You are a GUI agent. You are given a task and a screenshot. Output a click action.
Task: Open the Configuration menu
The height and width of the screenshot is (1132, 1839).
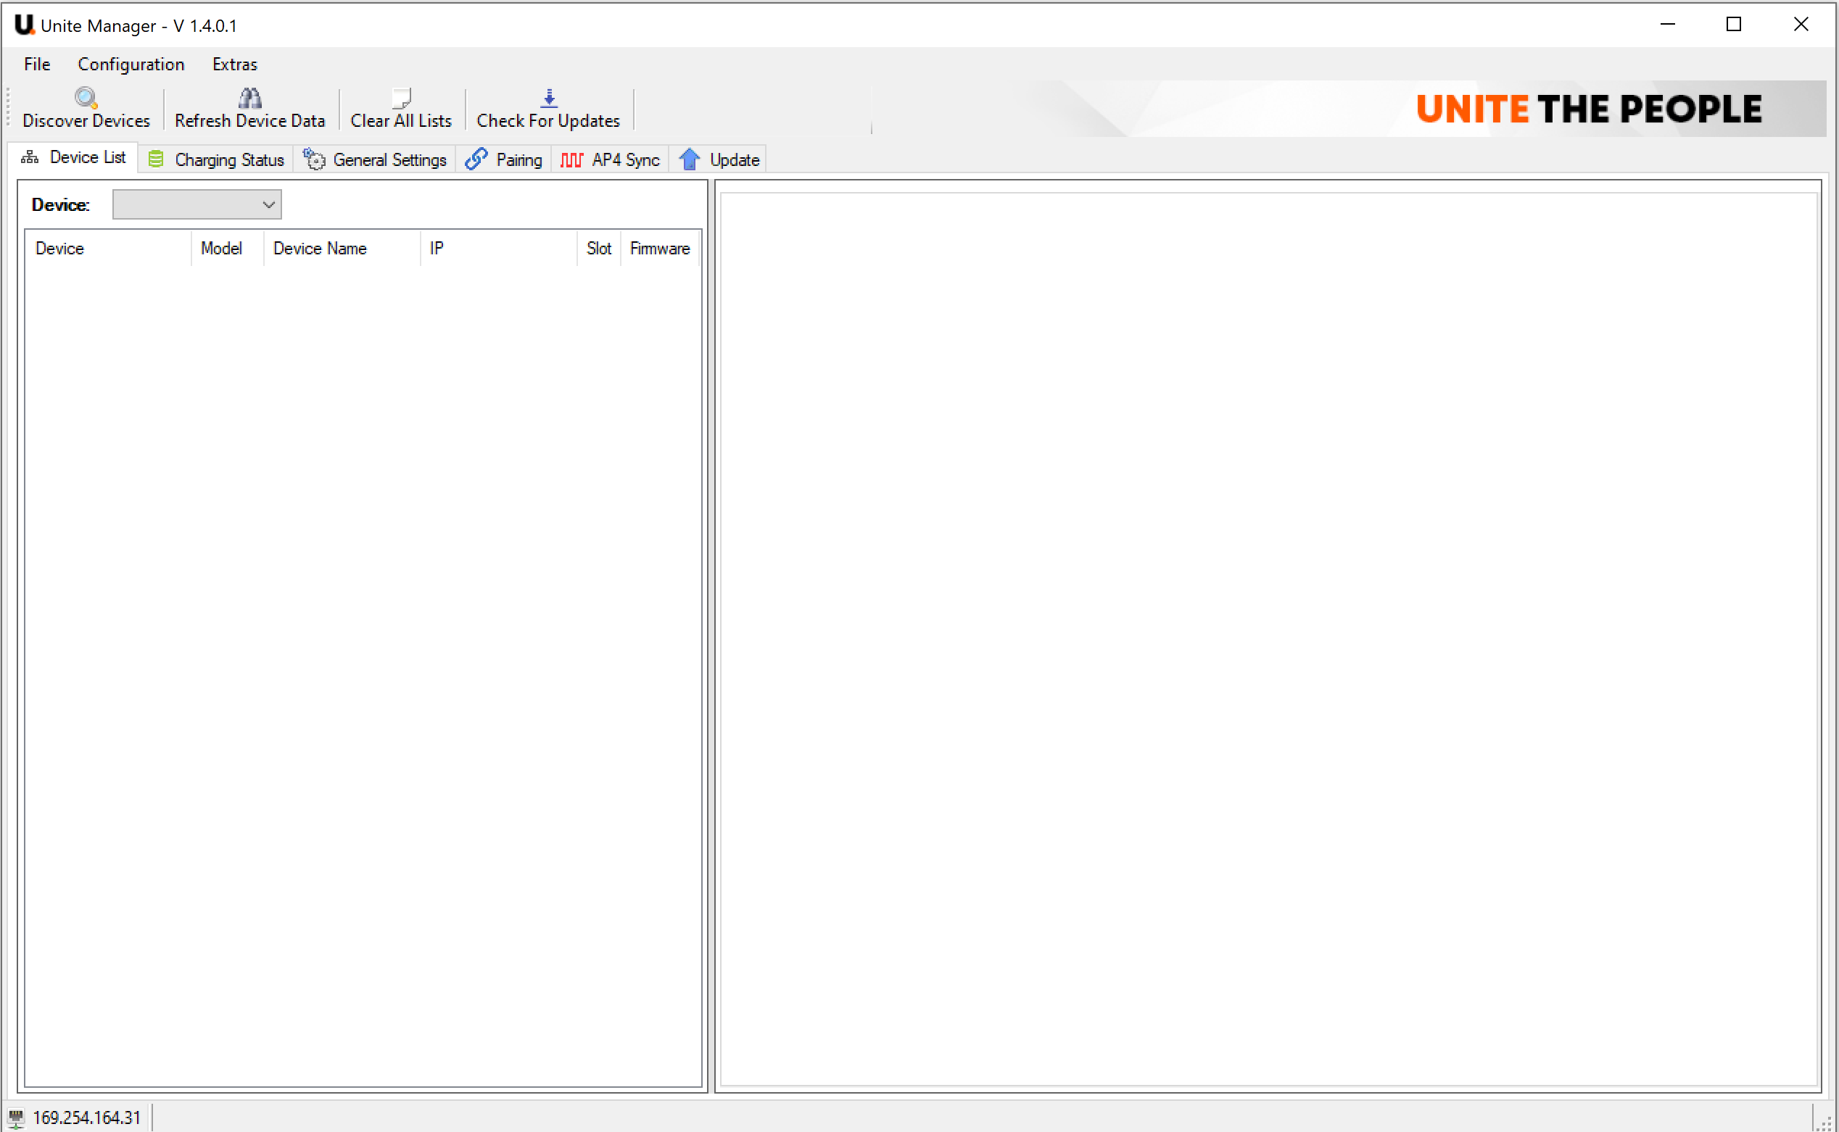point(131,64)
